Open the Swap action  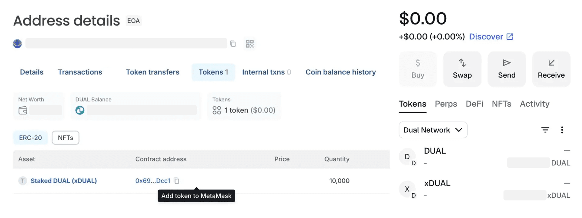pos(462,69)
